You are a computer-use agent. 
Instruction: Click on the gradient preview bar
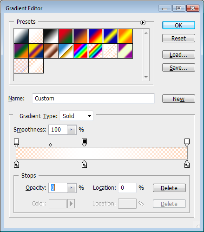pos(102,153)
